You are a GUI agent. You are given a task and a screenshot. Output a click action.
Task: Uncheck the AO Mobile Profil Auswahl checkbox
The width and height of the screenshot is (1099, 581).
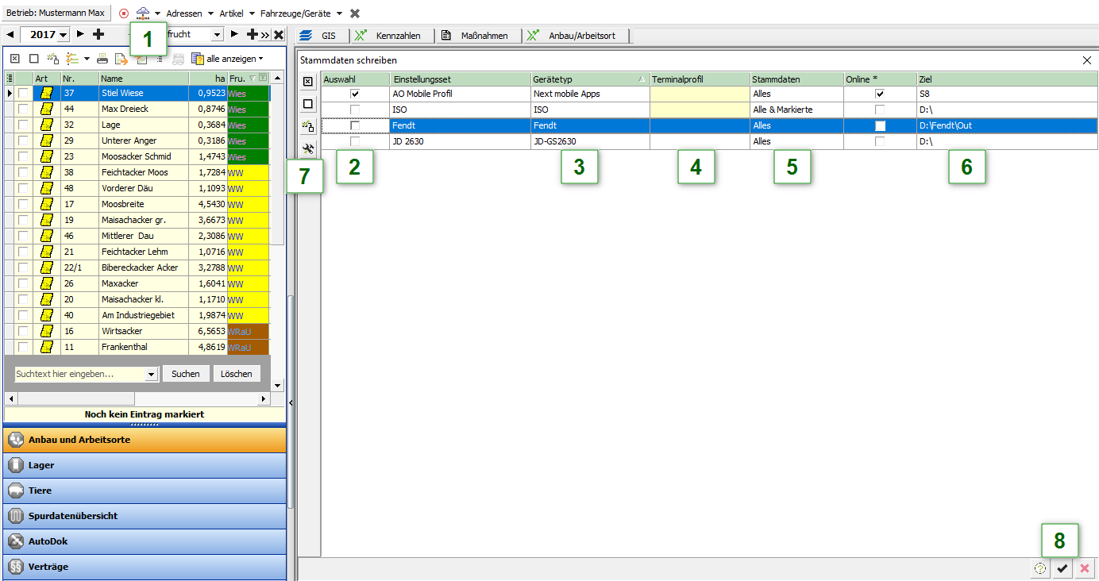[x=355, y=94]
